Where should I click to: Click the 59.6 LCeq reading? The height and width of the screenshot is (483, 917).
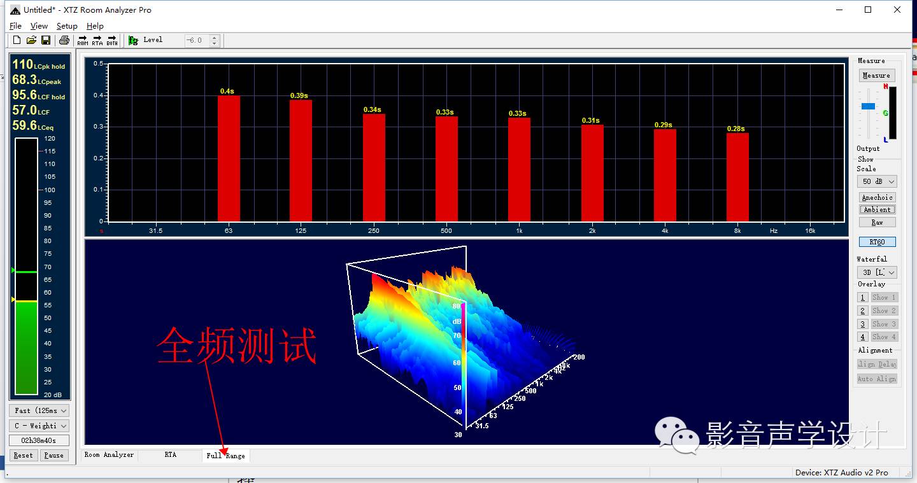coord(33,126)
